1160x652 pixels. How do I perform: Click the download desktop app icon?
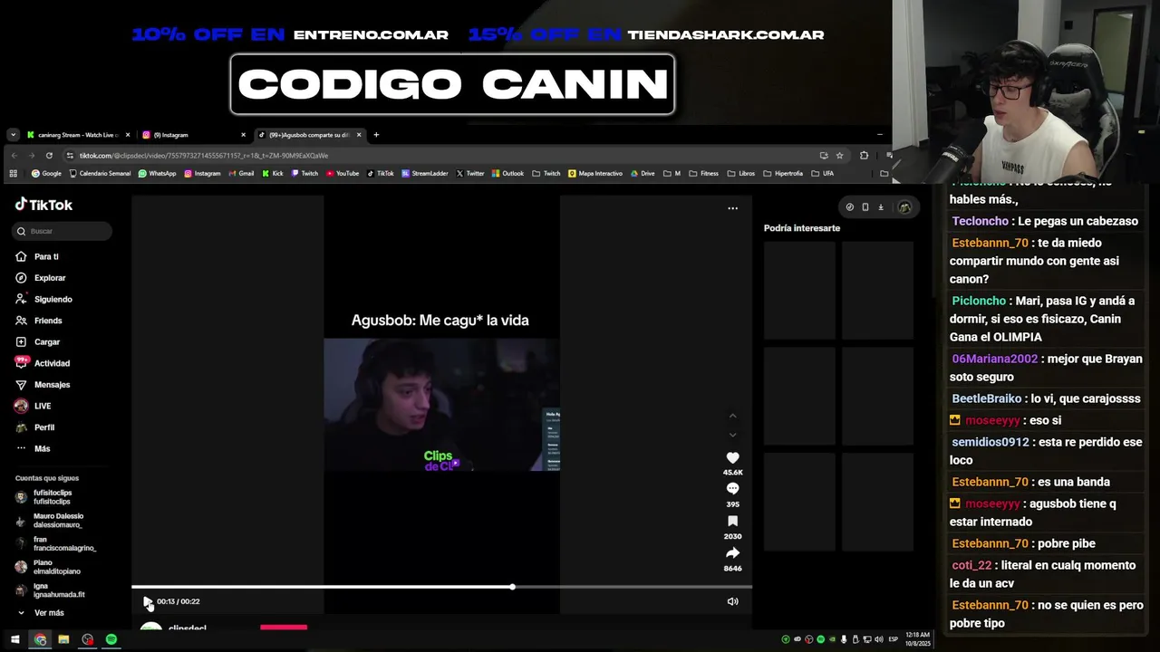pos(880,207)
